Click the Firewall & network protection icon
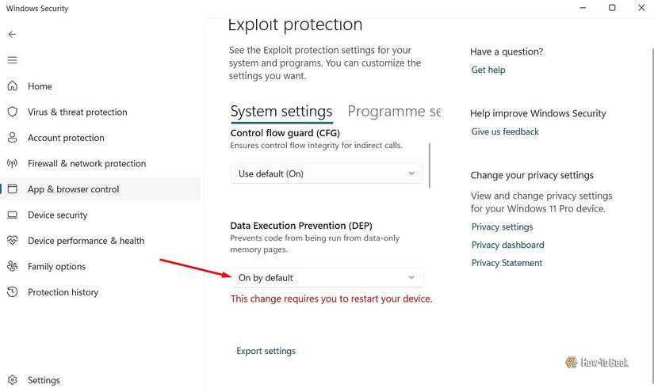The image size is (654, 392). click(x=12, y=163)
